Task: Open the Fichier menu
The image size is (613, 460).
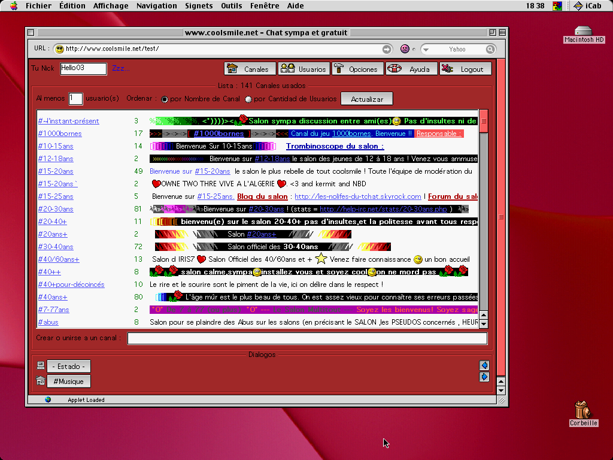Action: [38, 6]
